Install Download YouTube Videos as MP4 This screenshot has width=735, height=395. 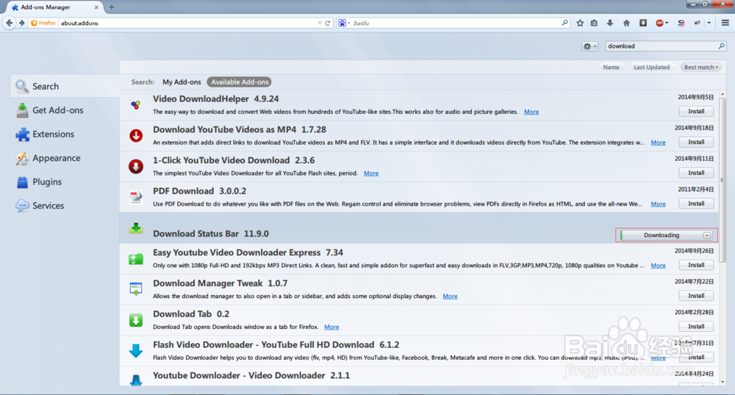[x=696, y=142]
